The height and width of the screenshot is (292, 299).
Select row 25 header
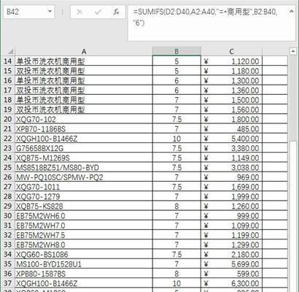[8, 167]
